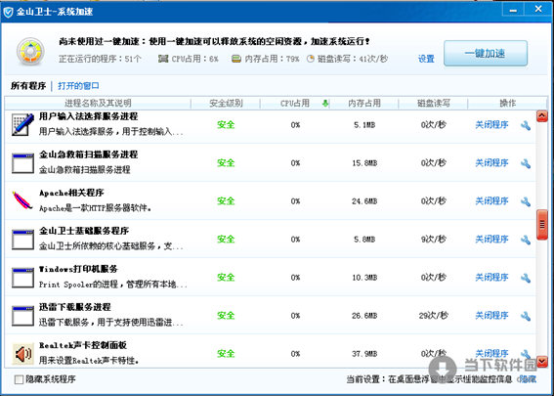This screenshot has height=396, width=554.
Task: Click the Apache feather icon
Action: [22, 200]
